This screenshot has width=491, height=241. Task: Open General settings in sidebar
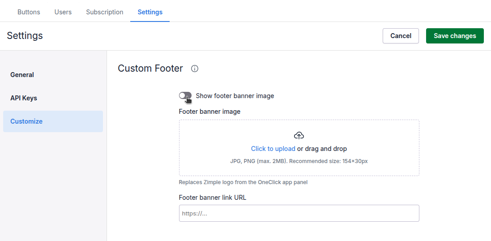22,75
